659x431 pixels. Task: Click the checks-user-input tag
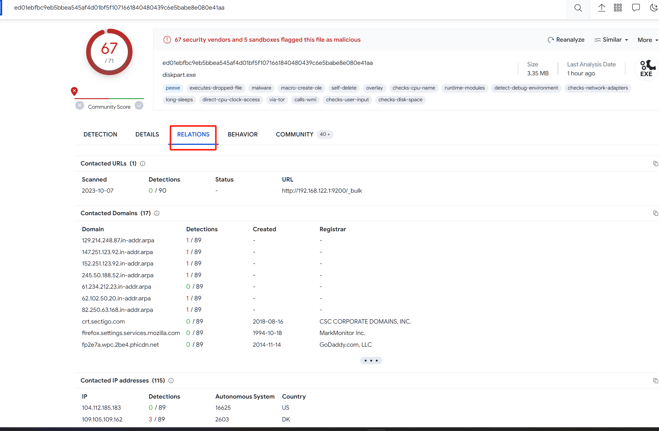tap(347, 100)
